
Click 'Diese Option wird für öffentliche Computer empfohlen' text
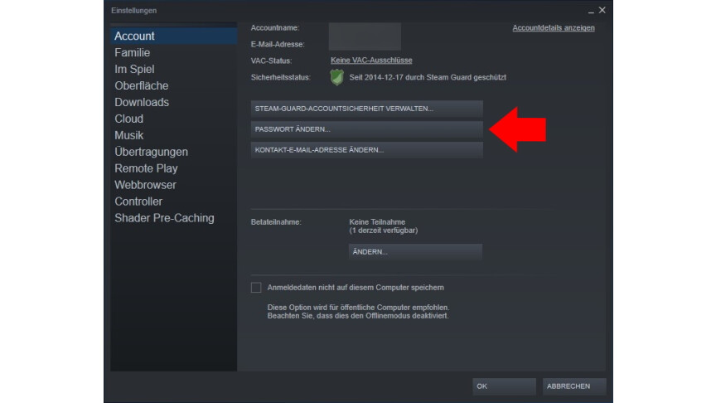[x=359, y=308]
